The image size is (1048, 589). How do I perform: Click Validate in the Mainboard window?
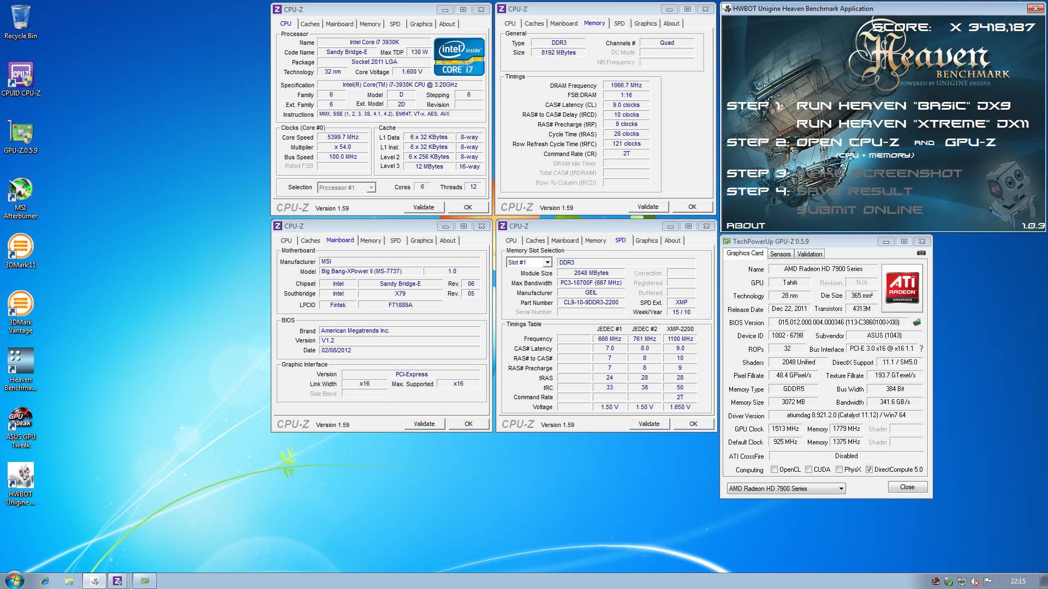pyautogui.click(x=424, y=424)
